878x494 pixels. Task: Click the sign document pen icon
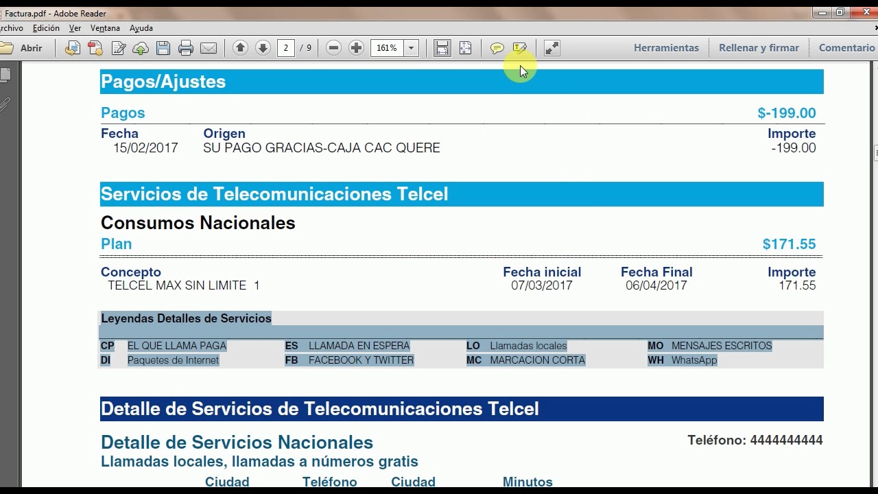(x=118, y=48)
